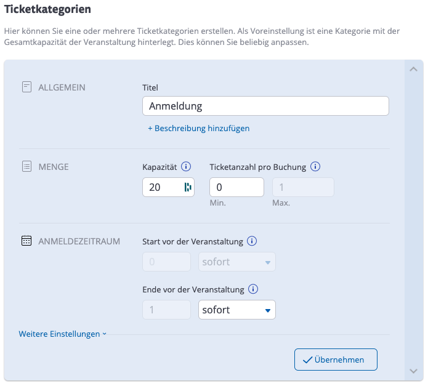Image resolution: width=428 pixels, height=386 pixels.
Task: Click the ANMELDEZEITRAUM calendar icon
Action: 26,241
